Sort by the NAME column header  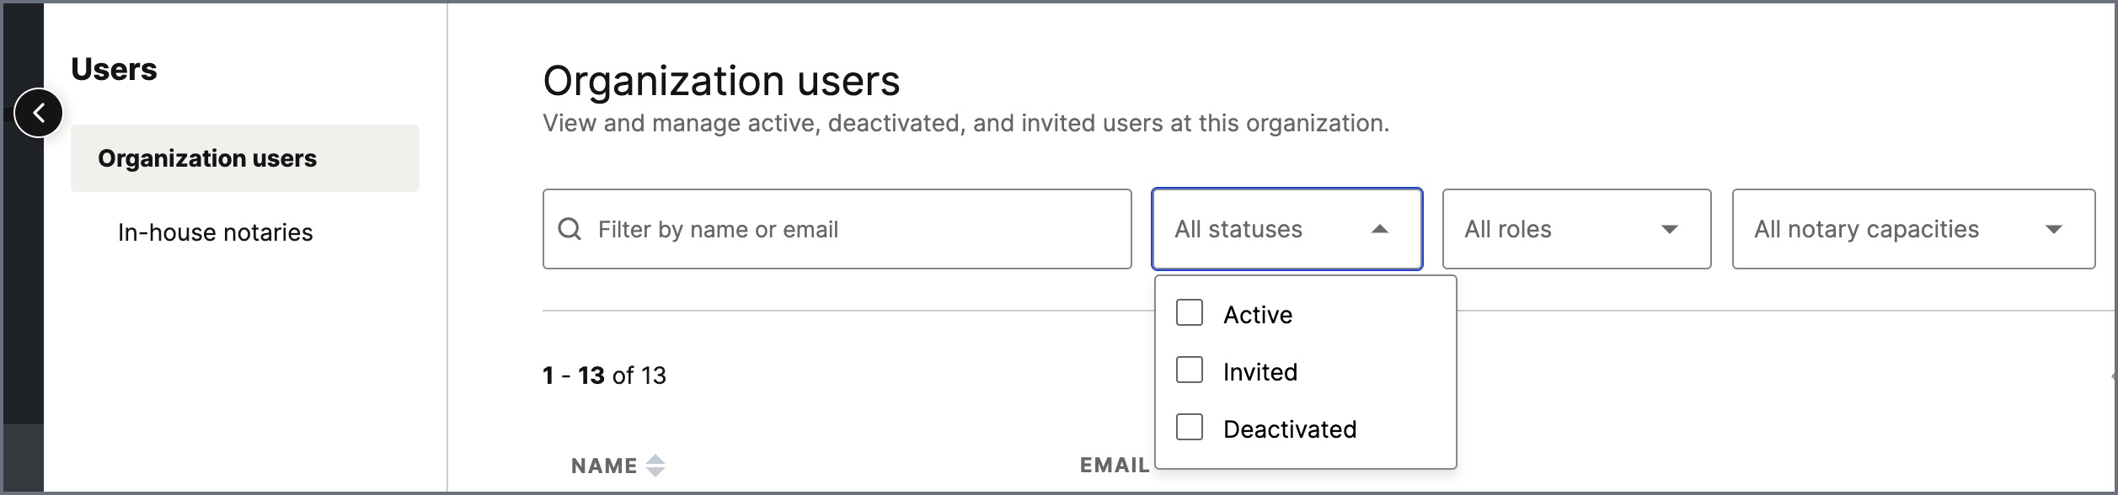604,466
